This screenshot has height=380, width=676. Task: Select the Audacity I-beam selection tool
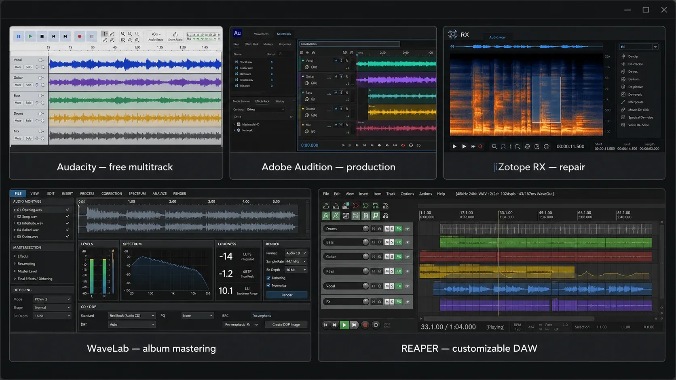point(105,34)
